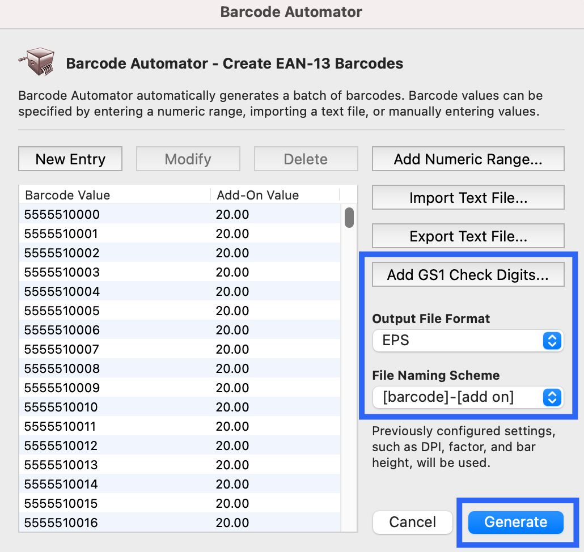Image resolution: width=584 pixels, height=552 pixels.
Task: Click add-on value 20.00 in row 5555510010
Action: coord(232,407)
